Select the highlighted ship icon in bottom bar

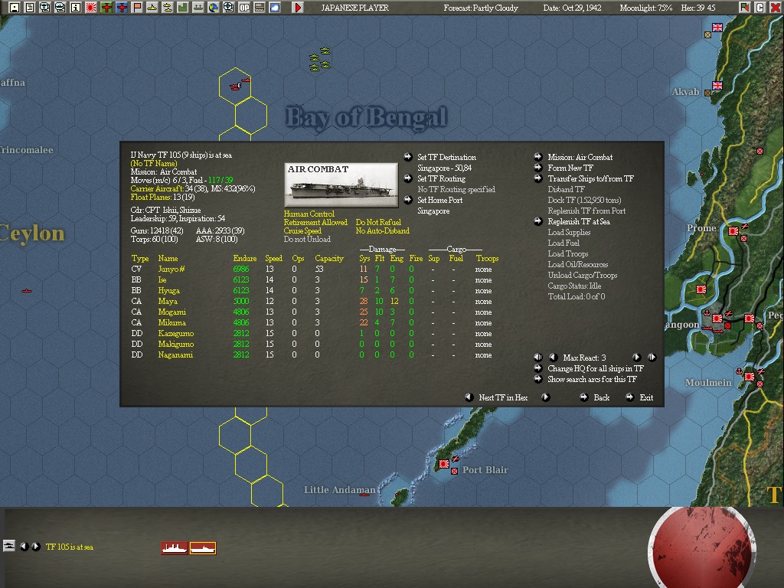tap(202, 548)
